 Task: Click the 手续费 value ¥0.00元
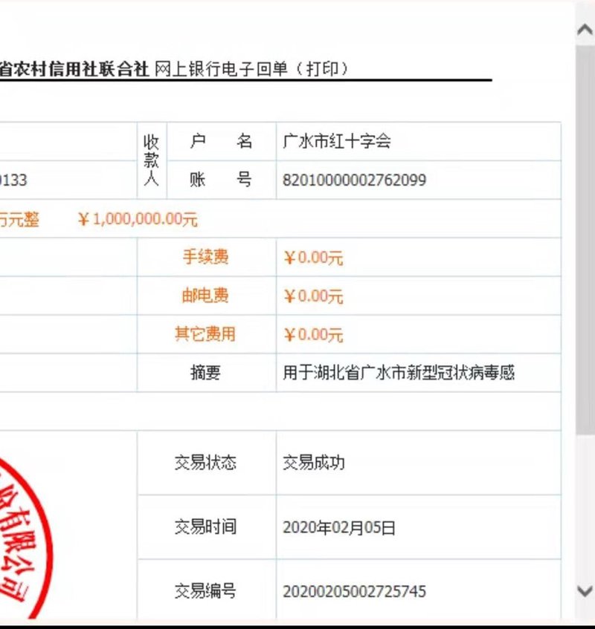point(313,258)
